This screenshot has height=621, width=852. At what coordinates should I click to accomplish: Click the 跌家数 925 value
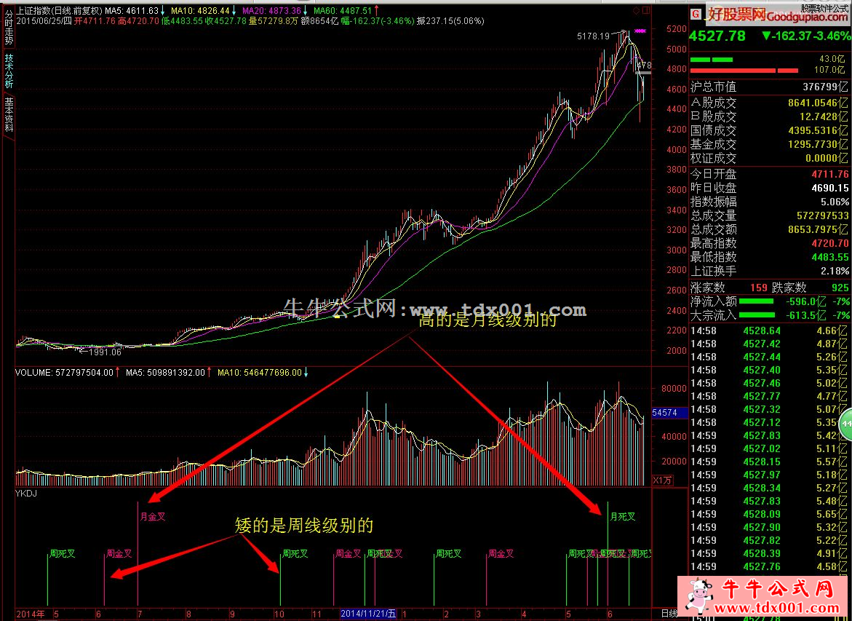pos(840,288)
